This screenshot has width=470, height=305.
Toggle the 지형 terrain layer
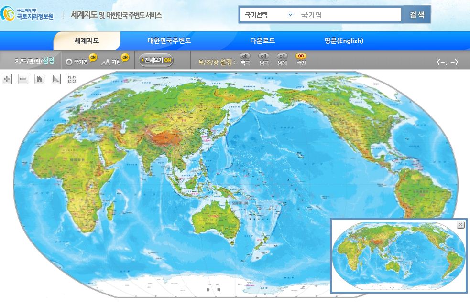coord(115,62)
